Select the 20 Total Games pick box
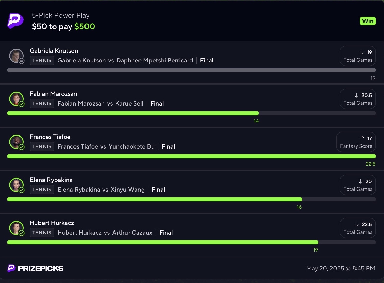The image size is (384, 283). [x=358, y=185]
